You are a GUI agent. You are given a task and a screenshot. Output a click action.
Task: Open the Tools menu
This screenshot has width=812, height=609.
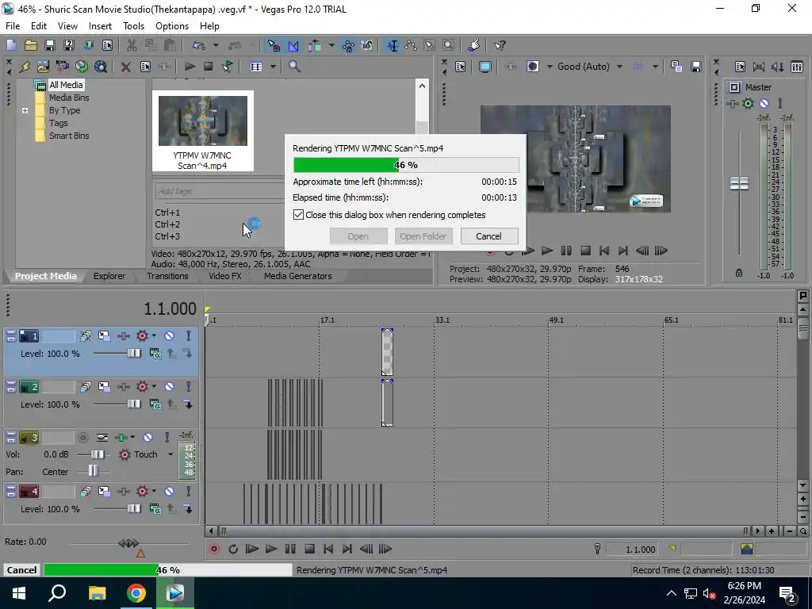click(133, 26)
